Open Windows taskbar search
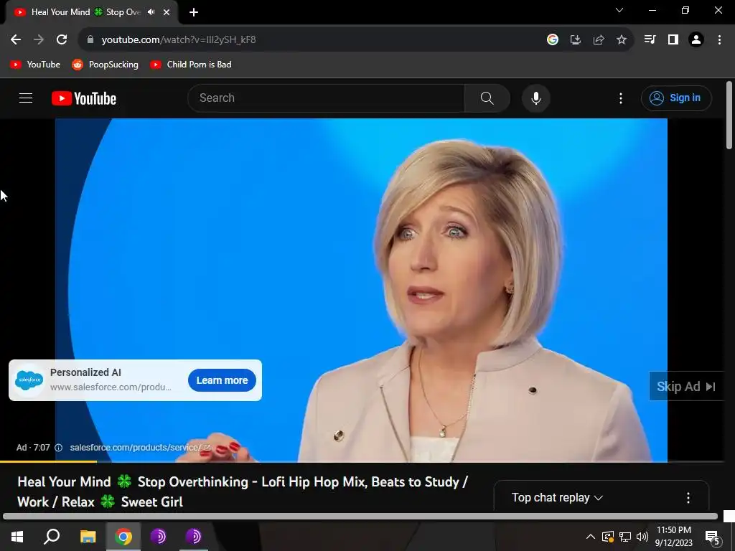This screenshot has width=735, height=551. 52,537
